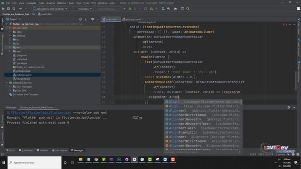
Task: Open the SDK Manager icon
Action: [x=168, y=8]
